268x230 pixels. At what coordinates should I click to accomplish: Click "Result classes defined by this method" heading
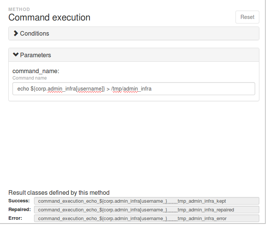point(59,192)
